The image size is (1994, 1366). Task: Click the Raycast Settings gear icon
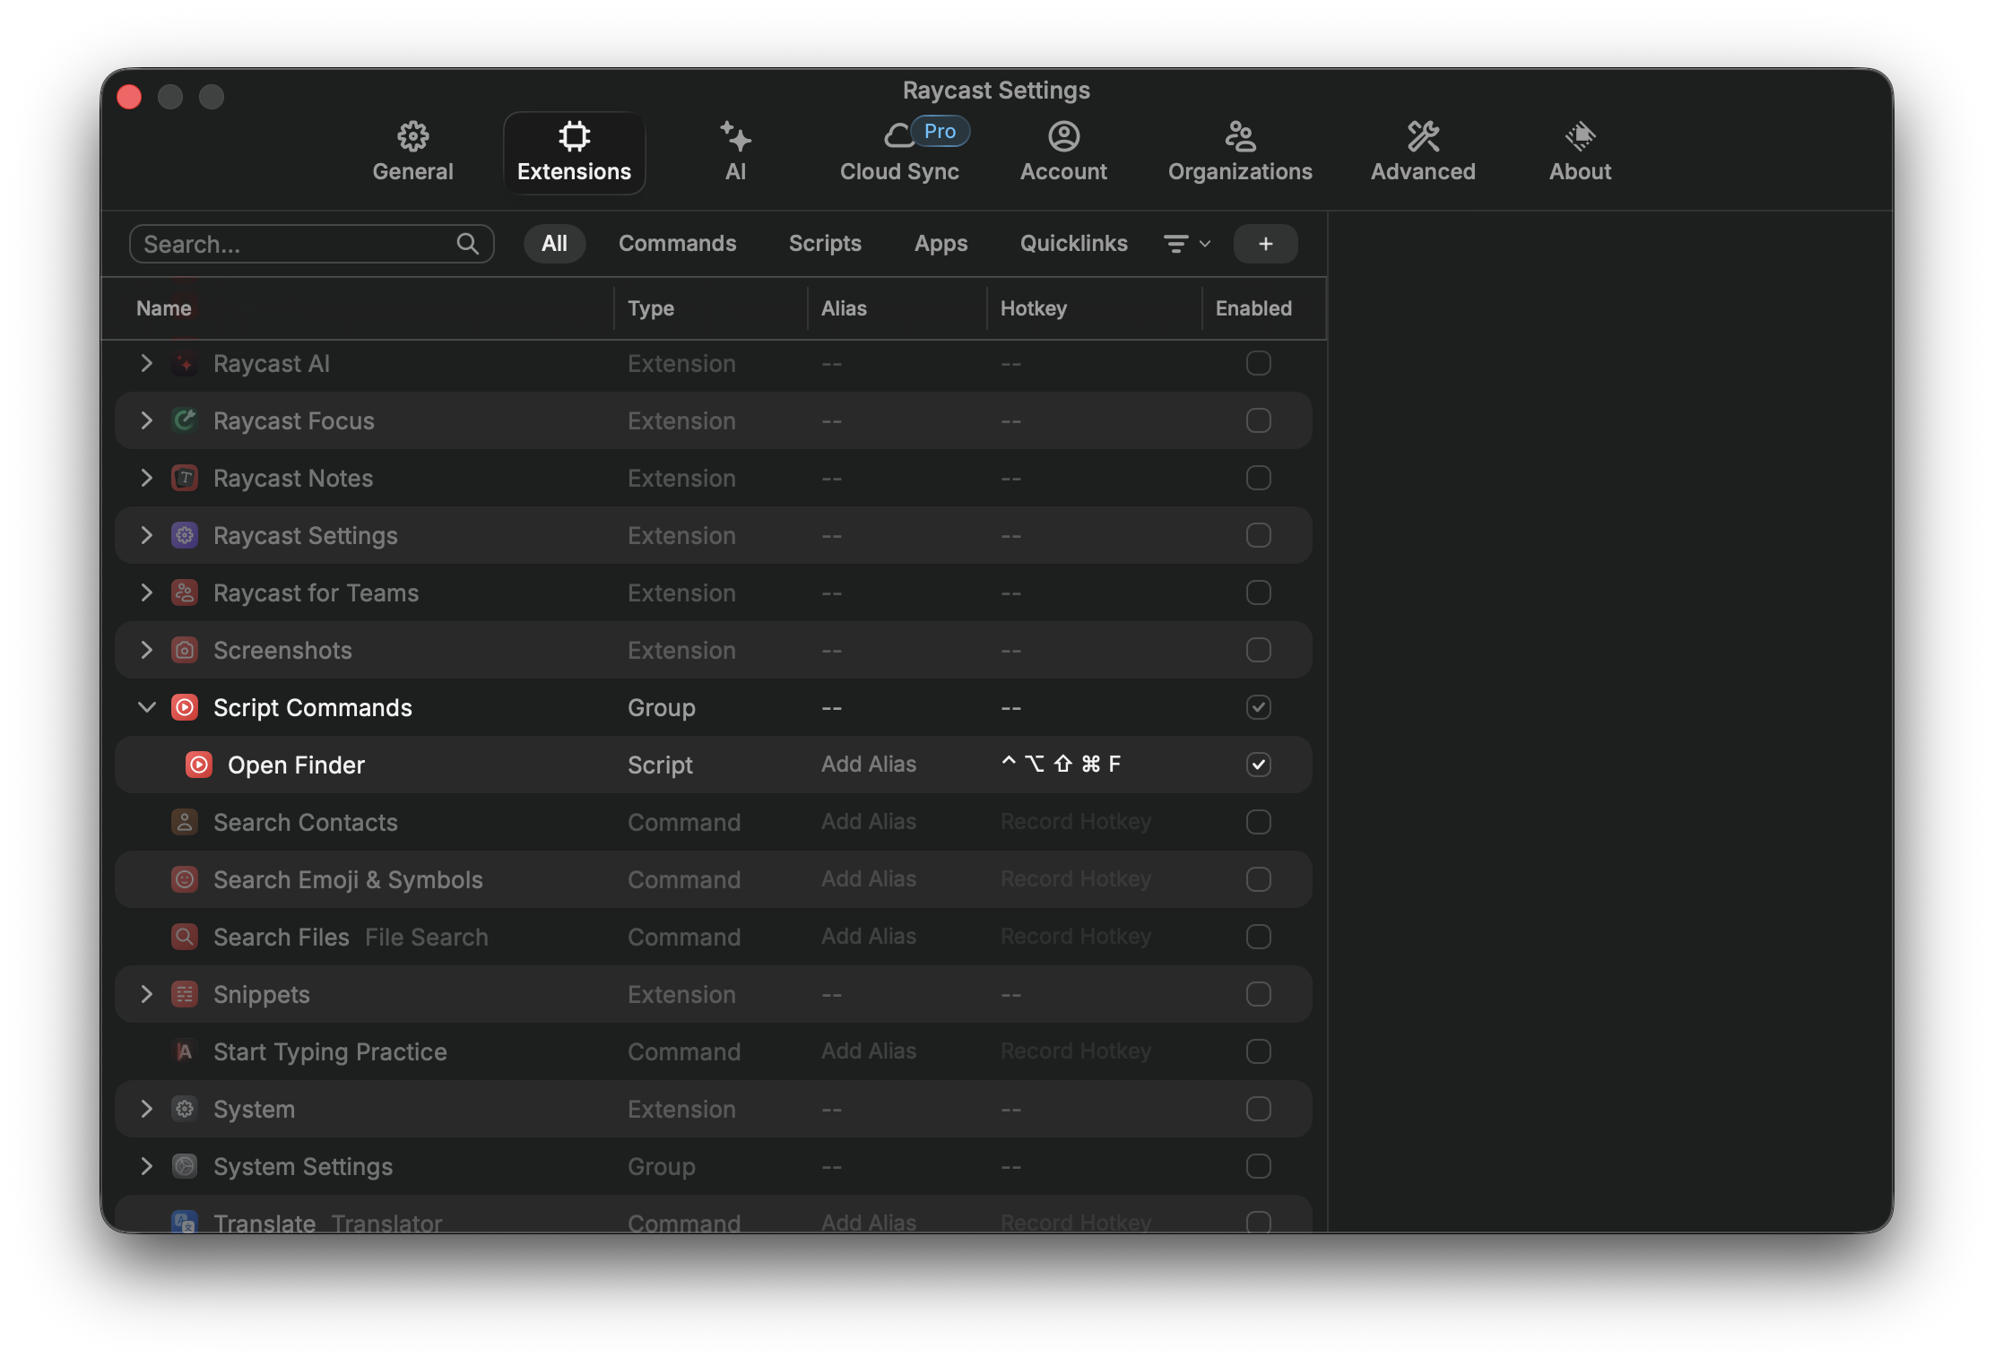185,535
